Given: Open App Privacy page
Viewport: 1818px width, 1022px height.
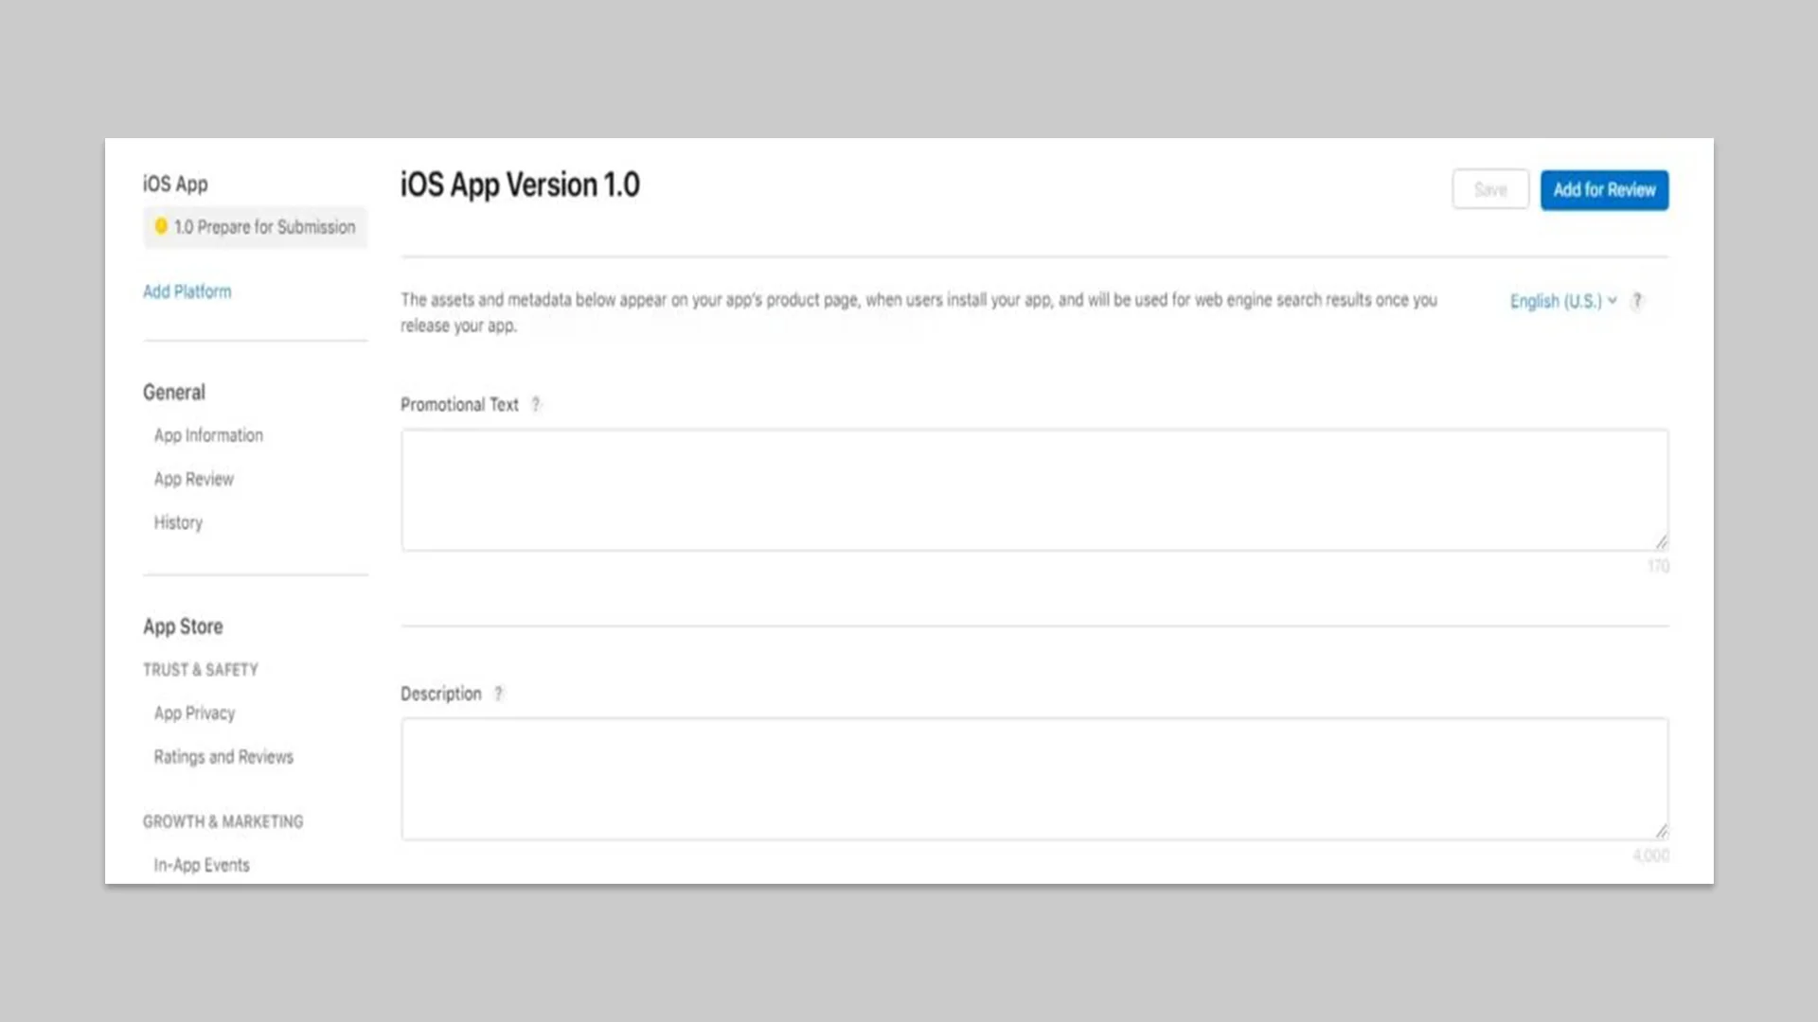Looking at the screenshot, I should click(x=194, y=714).
